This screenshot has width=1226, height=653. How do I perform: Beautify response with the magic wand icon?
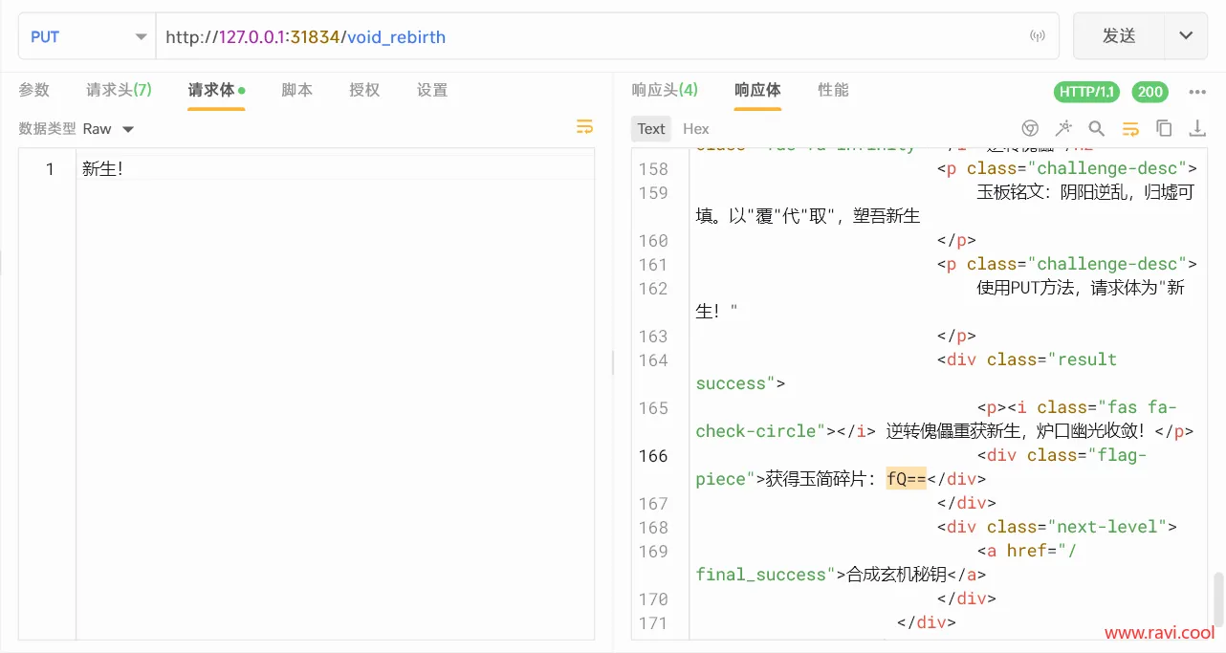[1063, 127]
